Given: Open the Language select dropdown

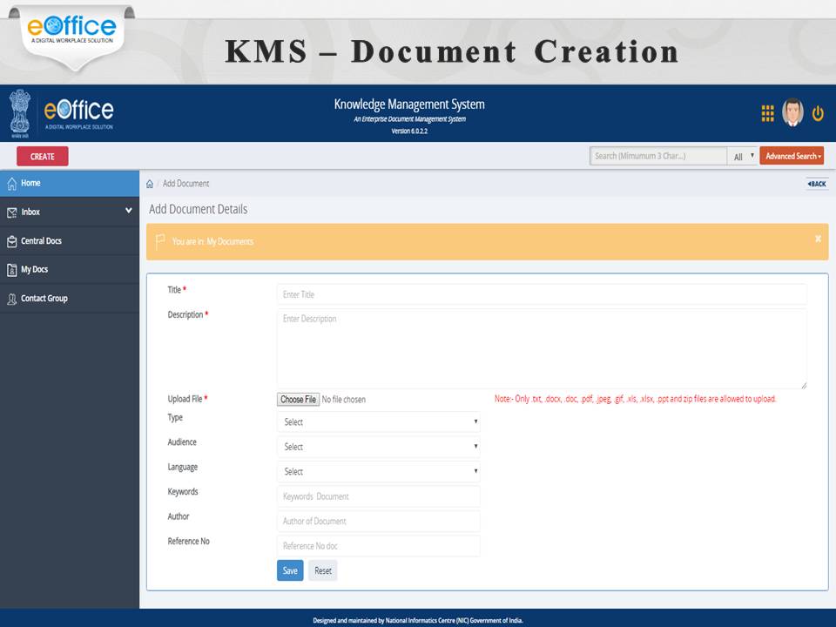Looking at the screenshot, I should pyautogui.click(x=378, y=471).
